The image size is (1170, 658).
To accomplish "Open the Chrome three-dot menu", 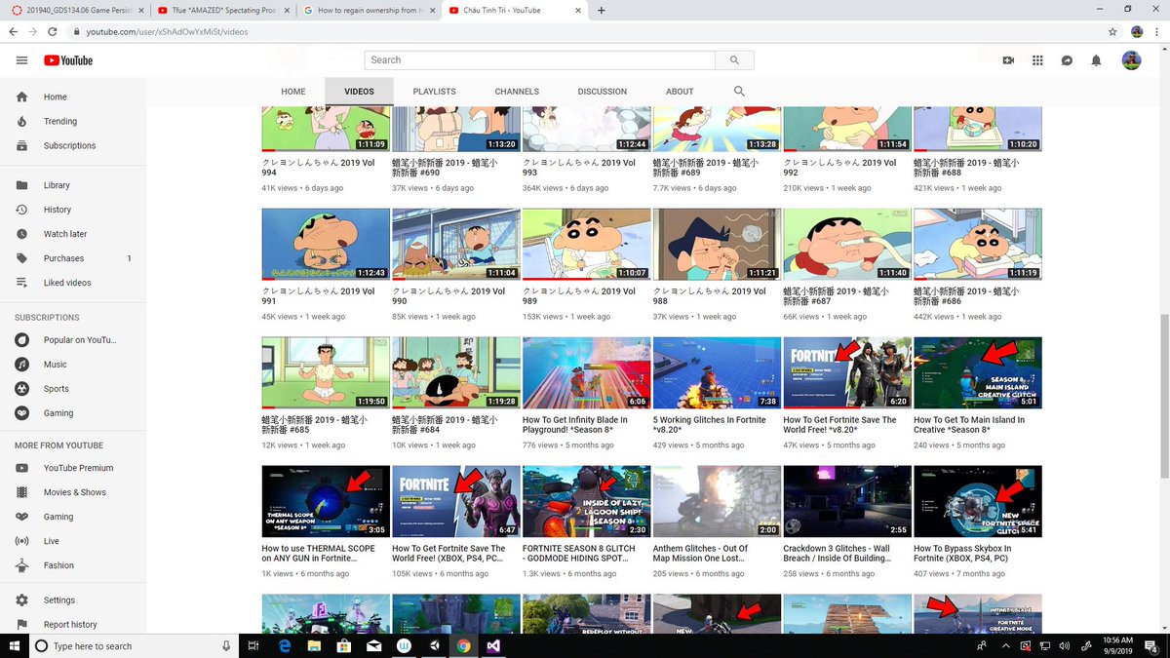I will tap(1157, 31).
